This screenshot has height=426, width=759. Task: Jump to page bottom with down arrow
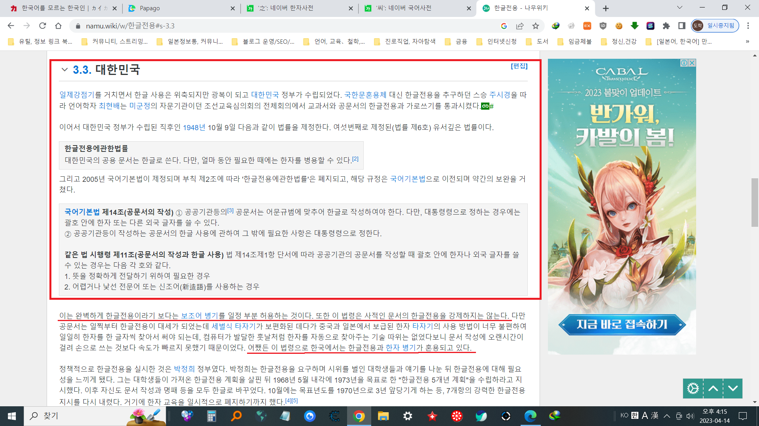[x=733, y=389]
